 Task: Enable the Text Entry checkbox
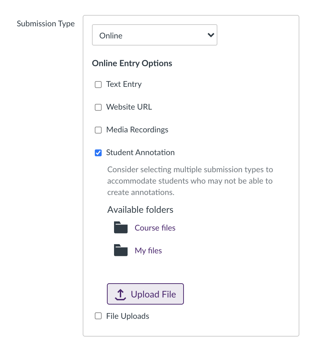[x=98, y=85]
